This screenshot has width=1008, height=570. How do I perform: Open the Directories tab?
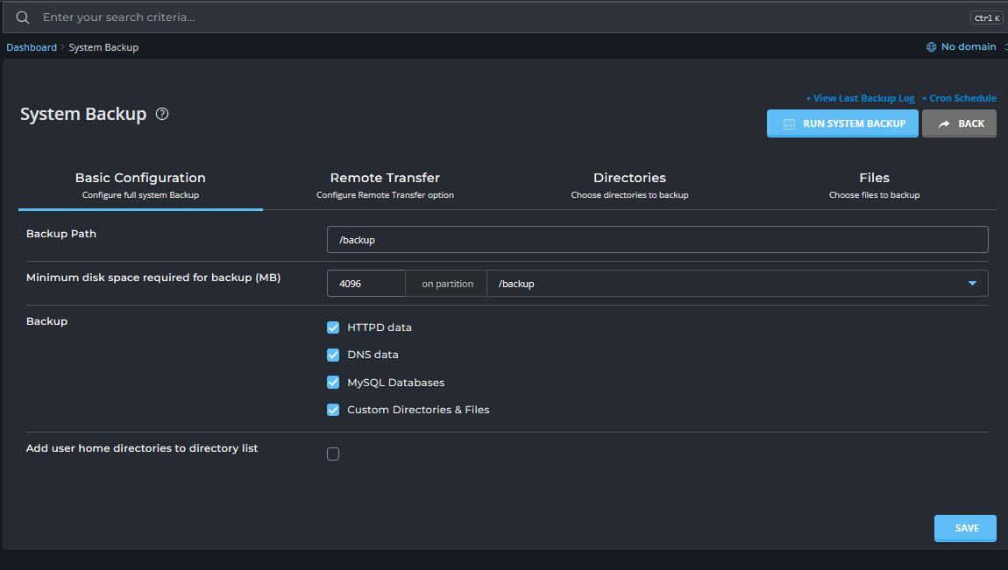pyautogui.click(x=629, y=185)
